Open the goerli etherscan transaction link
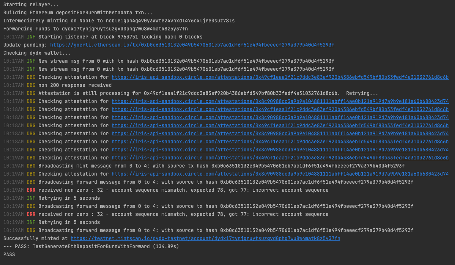 click(x=192, y=45)
